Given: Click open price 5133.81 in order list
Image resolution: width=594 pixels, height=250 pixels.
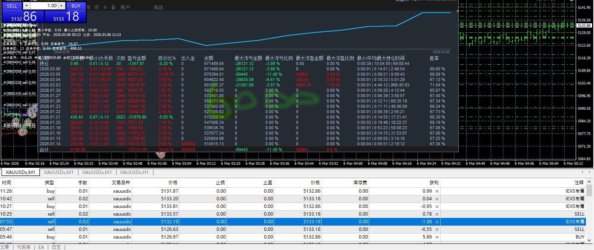Looking at the screenshot, I should pos(170,206).
